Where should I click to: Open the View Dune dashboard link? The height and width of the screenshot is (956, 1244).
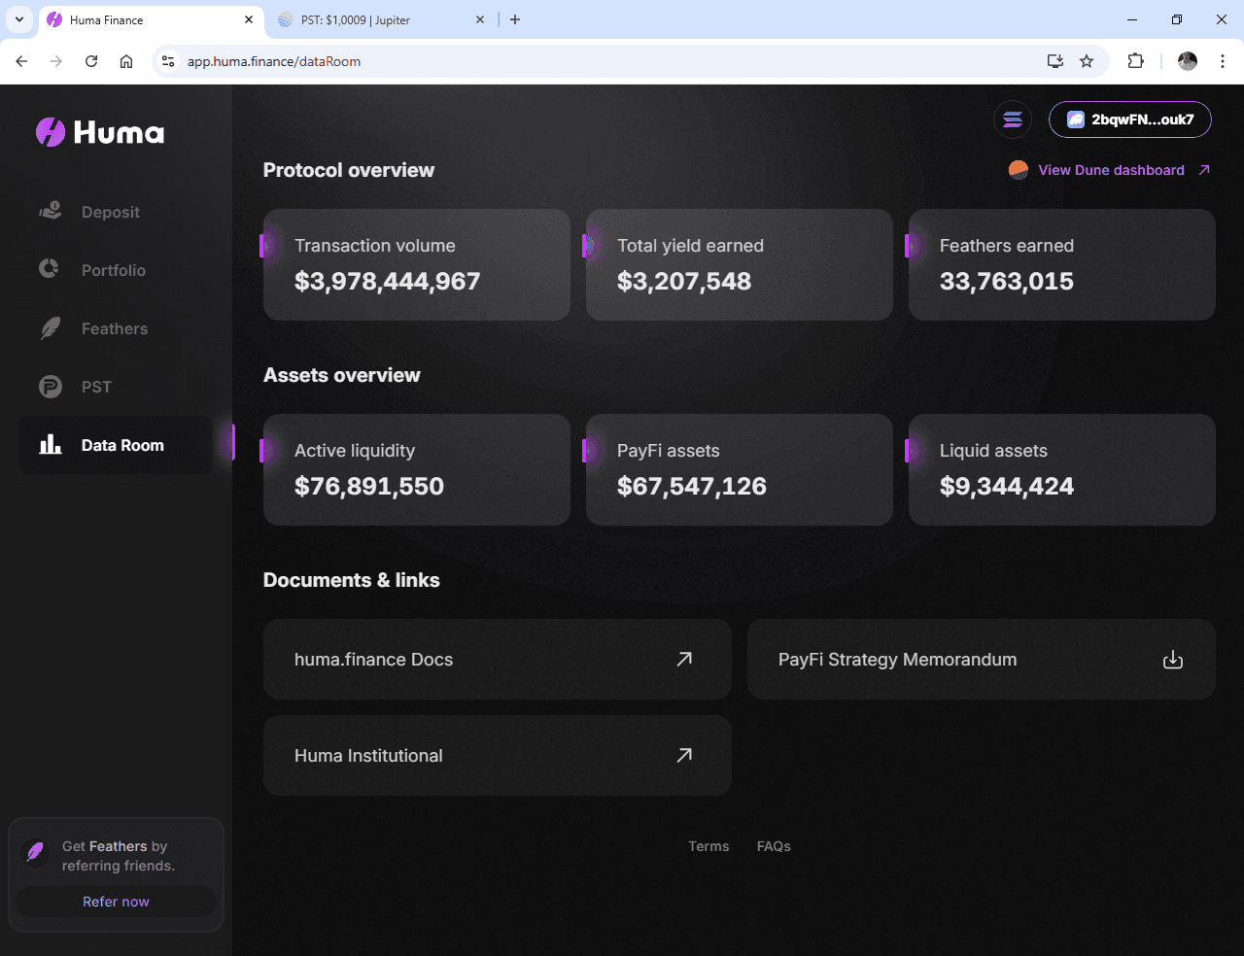[1111, 170]
